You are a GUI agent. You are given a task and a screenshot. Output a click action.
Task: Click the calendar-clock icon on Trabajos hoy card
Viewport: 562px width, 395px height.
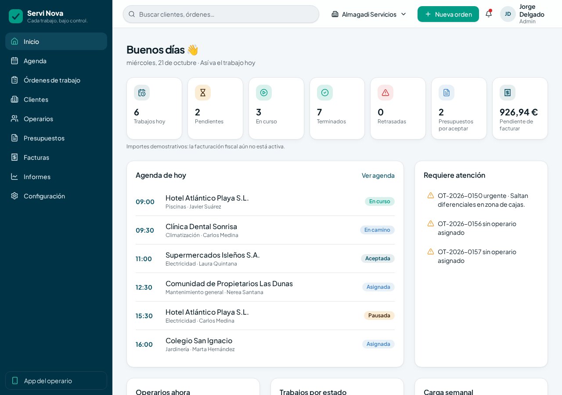pyautogui.click(x=142, y=93)
